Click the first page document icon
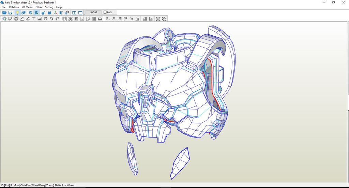Image resolution: width=349 pixels, height=188 pixels. [82, 19]
